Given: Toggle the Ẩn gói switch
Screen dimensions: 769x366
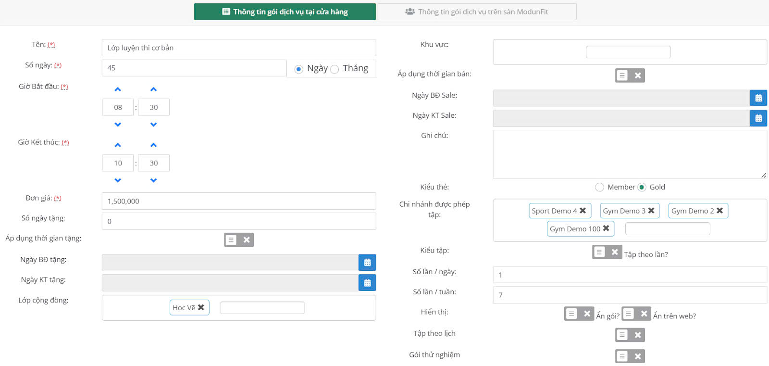Looking at the screenshot, I should (579, 314).
